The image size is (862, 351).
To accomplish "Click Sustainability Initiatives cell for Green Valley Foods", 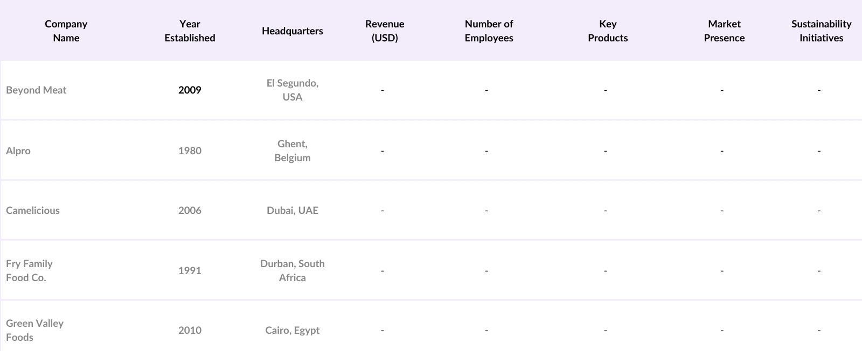I will coord(819,330).
